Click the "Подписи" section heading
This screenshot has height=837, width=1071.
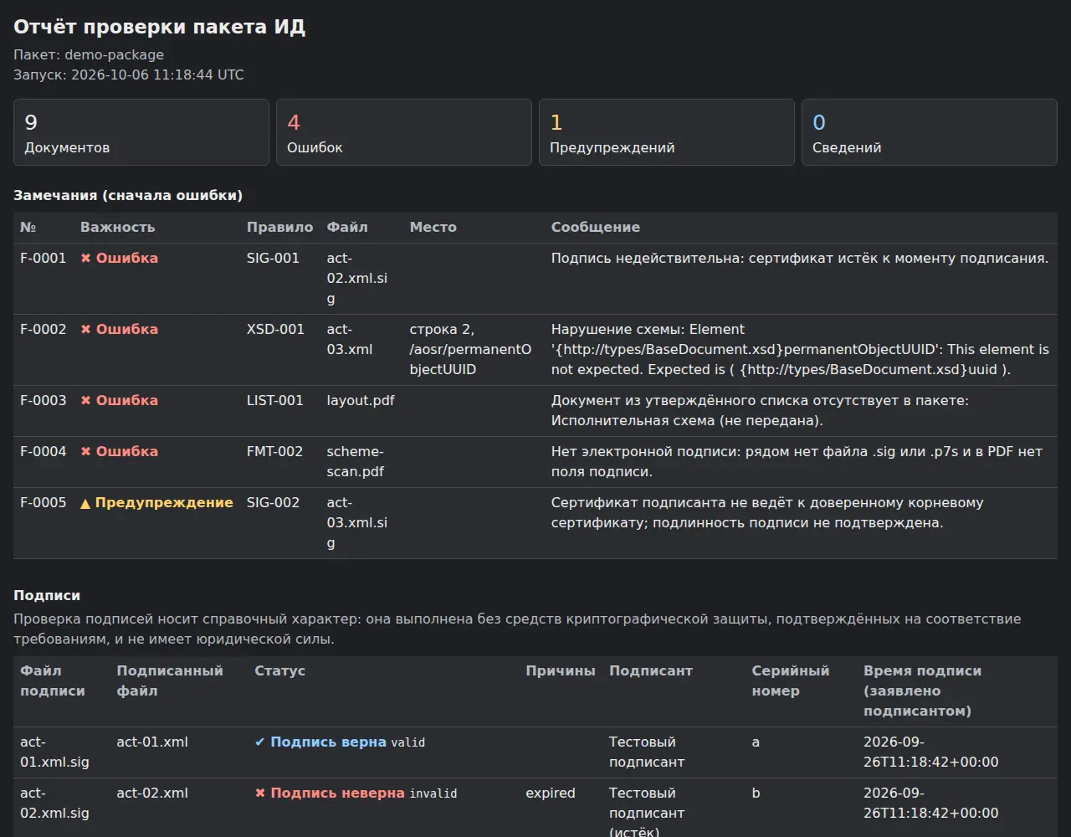pos(47,596)
